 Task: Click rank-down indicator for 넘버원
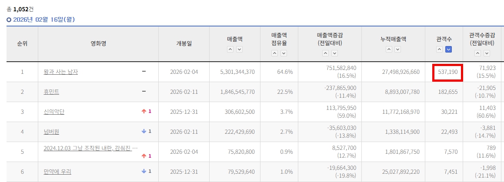(146, 131)
